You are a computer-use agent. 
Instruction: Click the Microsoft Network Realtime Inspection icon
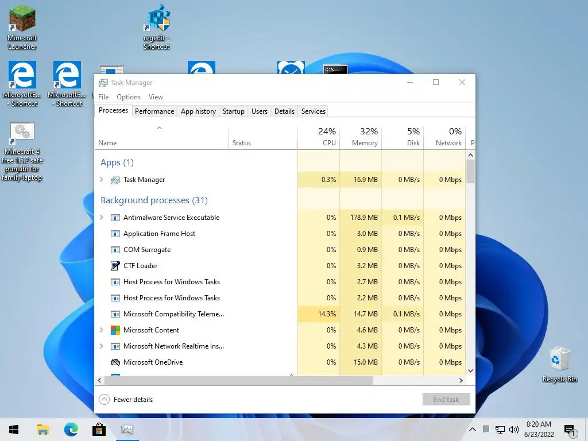click(115, 346)
